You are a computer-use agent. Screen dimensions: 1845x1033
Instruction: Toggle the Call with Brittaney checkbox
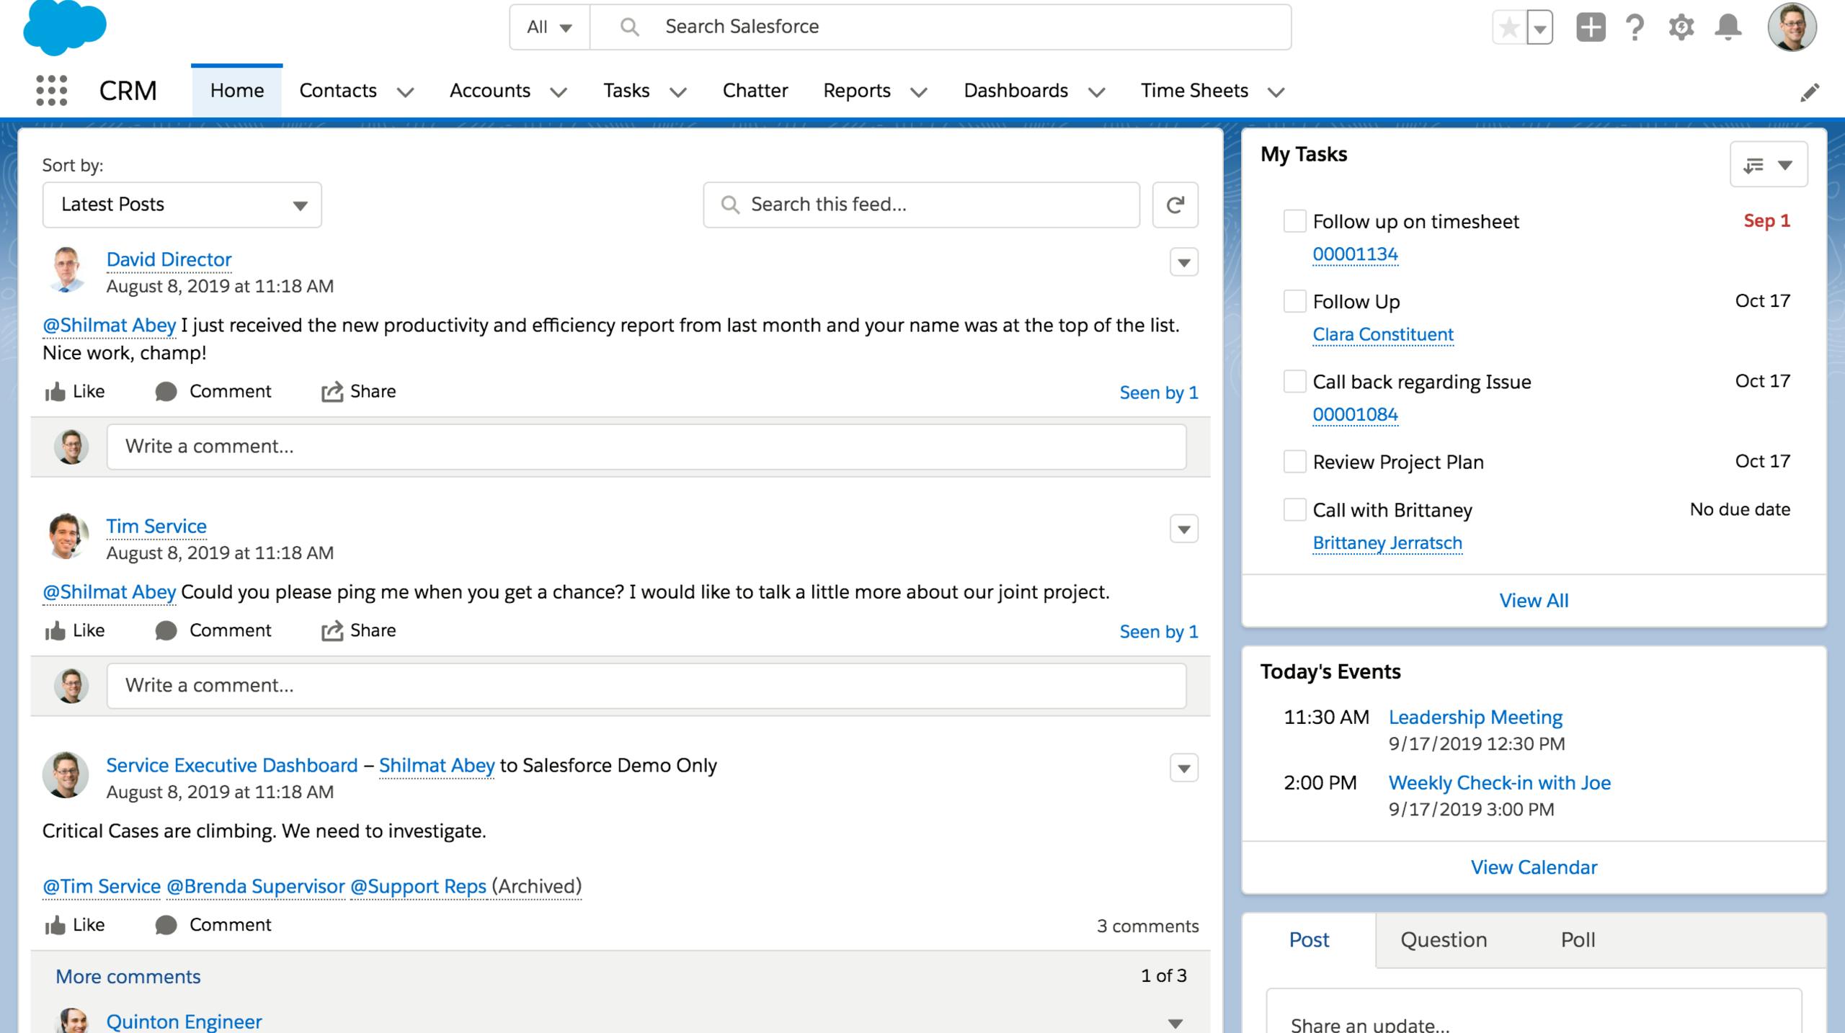click(x=1291, y=509)
